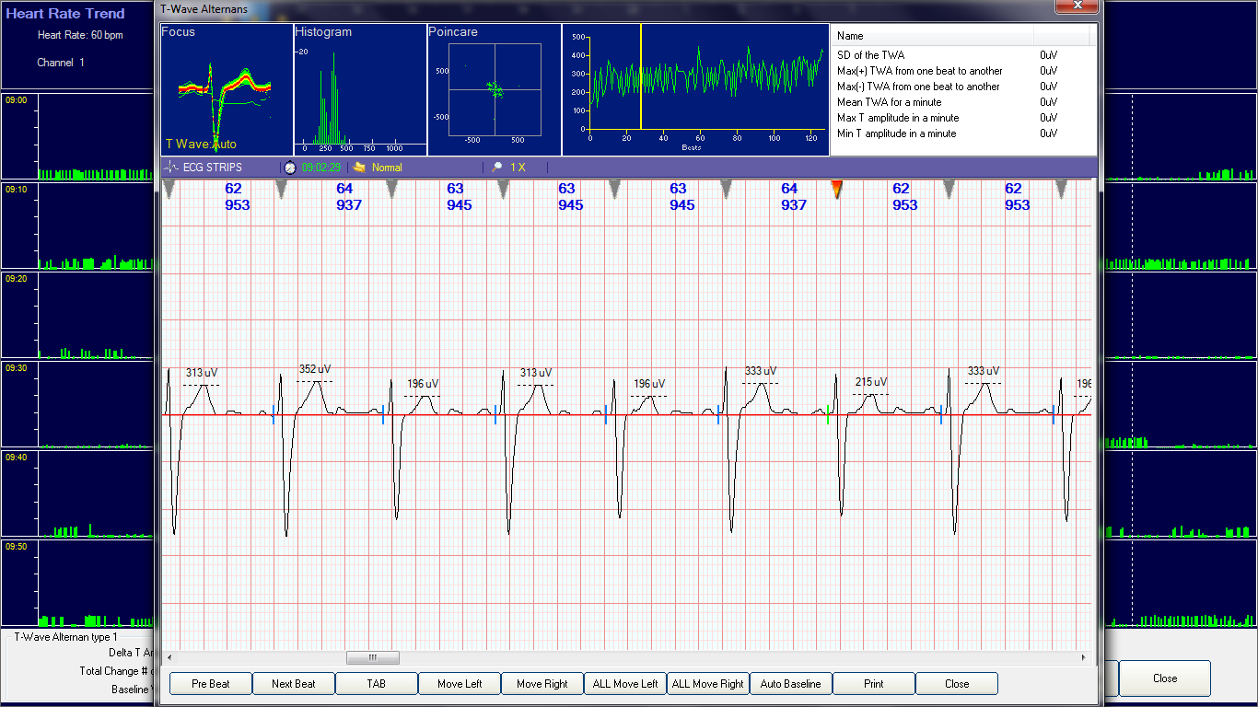Click the Channel 1 label

(x=61, y=63)
